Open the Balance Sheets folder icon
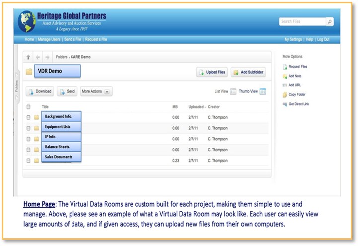Viewport: 359px width, 246px height. click(36, 150)
